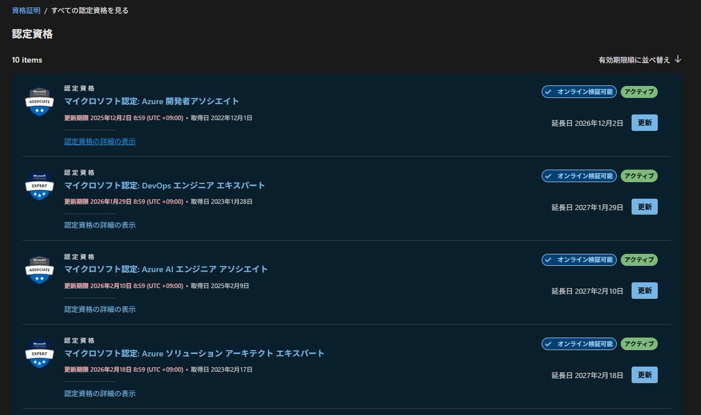Select 更新期限 2025年12月2日 8:59 text
Screen dimensions: 701x415
click(124, 117)
